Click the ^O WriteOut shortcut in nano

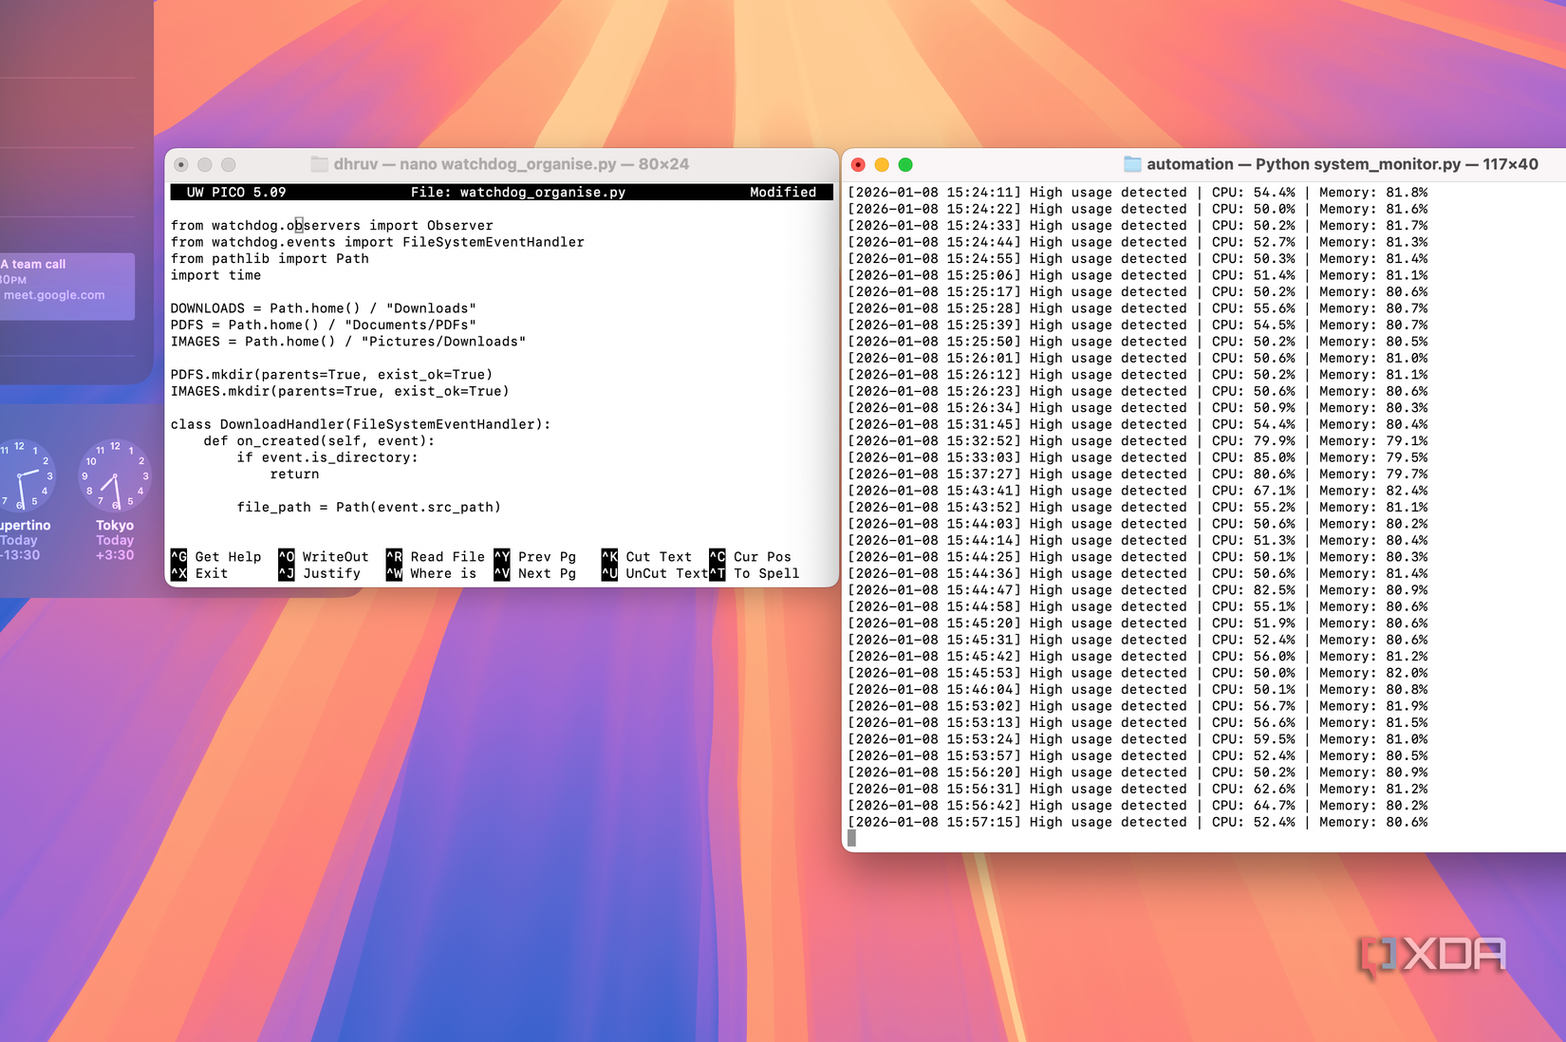pos(323,557)
